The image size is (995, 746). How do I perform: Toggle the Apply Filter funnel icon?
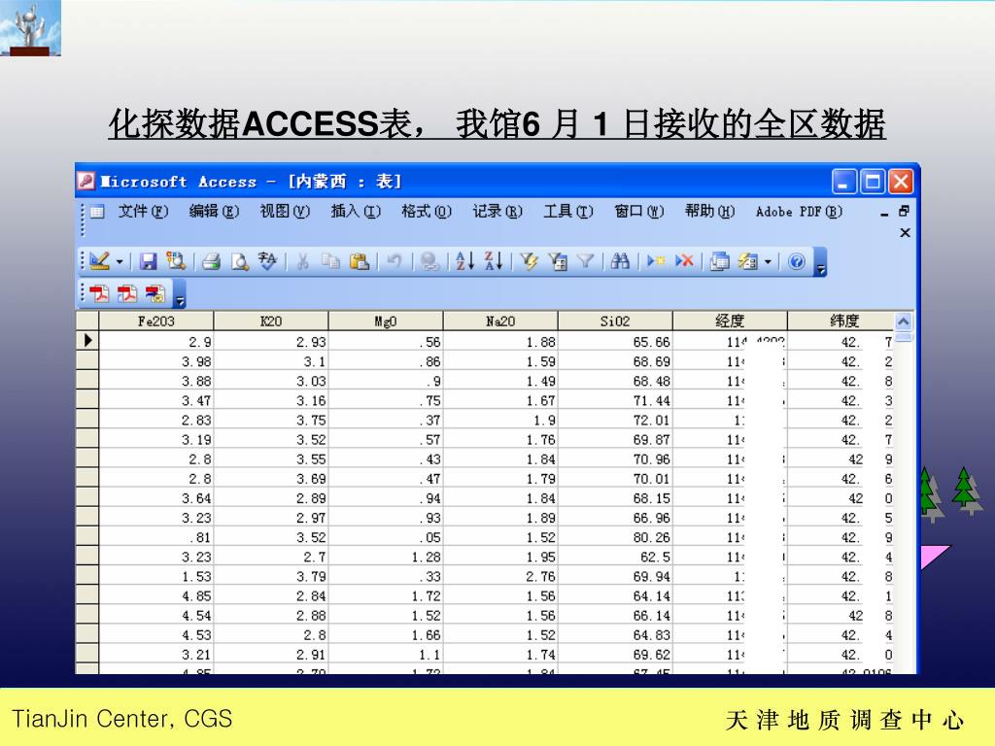585,261
